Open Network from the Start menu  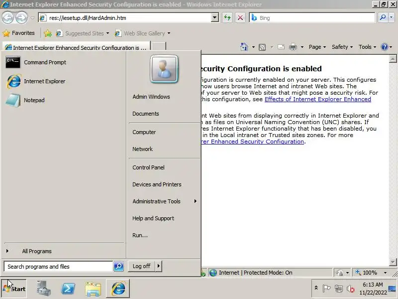click(x=142, y=149)
